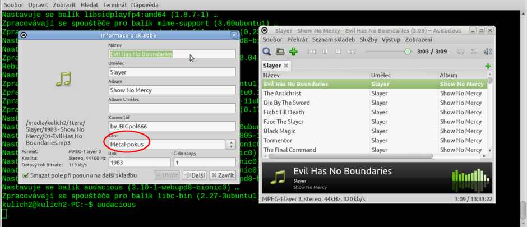The height and width of the screenshot is (227, 527).
Task: Open the Terminál menu
Action: 115,5
